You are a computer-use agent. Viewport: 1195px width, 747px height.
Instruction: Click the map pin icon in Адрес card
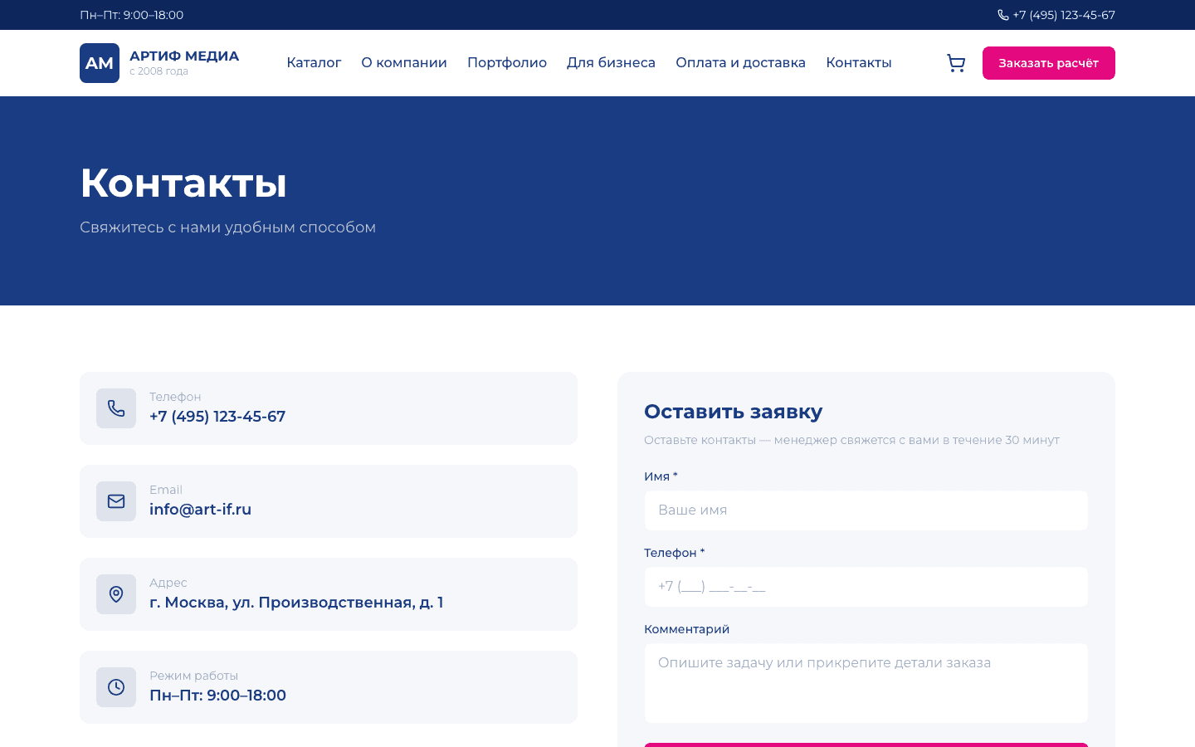[x=116, y=594]
